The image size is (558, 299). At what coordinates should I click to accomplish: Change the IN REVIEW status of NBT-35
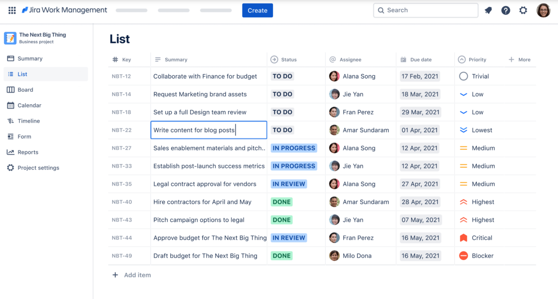288,184
